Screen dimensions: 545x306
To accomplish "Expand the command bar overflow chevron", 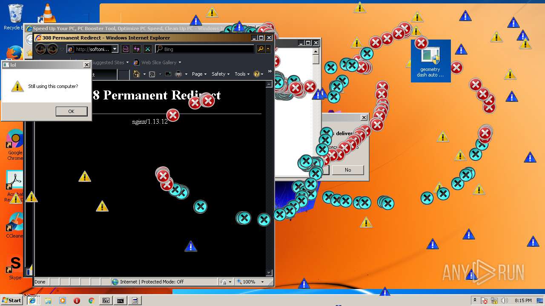I will click(269, 71).
